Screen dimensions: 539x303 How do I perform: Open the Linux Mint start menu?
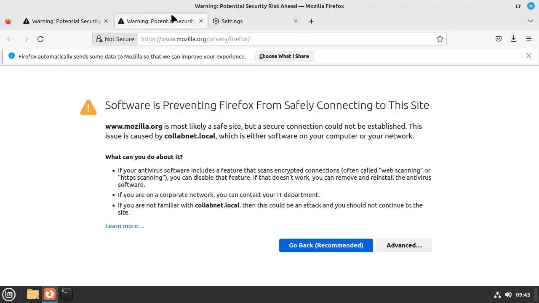coord(9,294)
